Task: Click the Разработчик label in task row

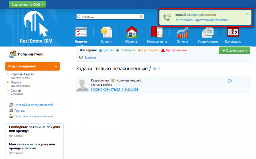Action: (100, 80)
